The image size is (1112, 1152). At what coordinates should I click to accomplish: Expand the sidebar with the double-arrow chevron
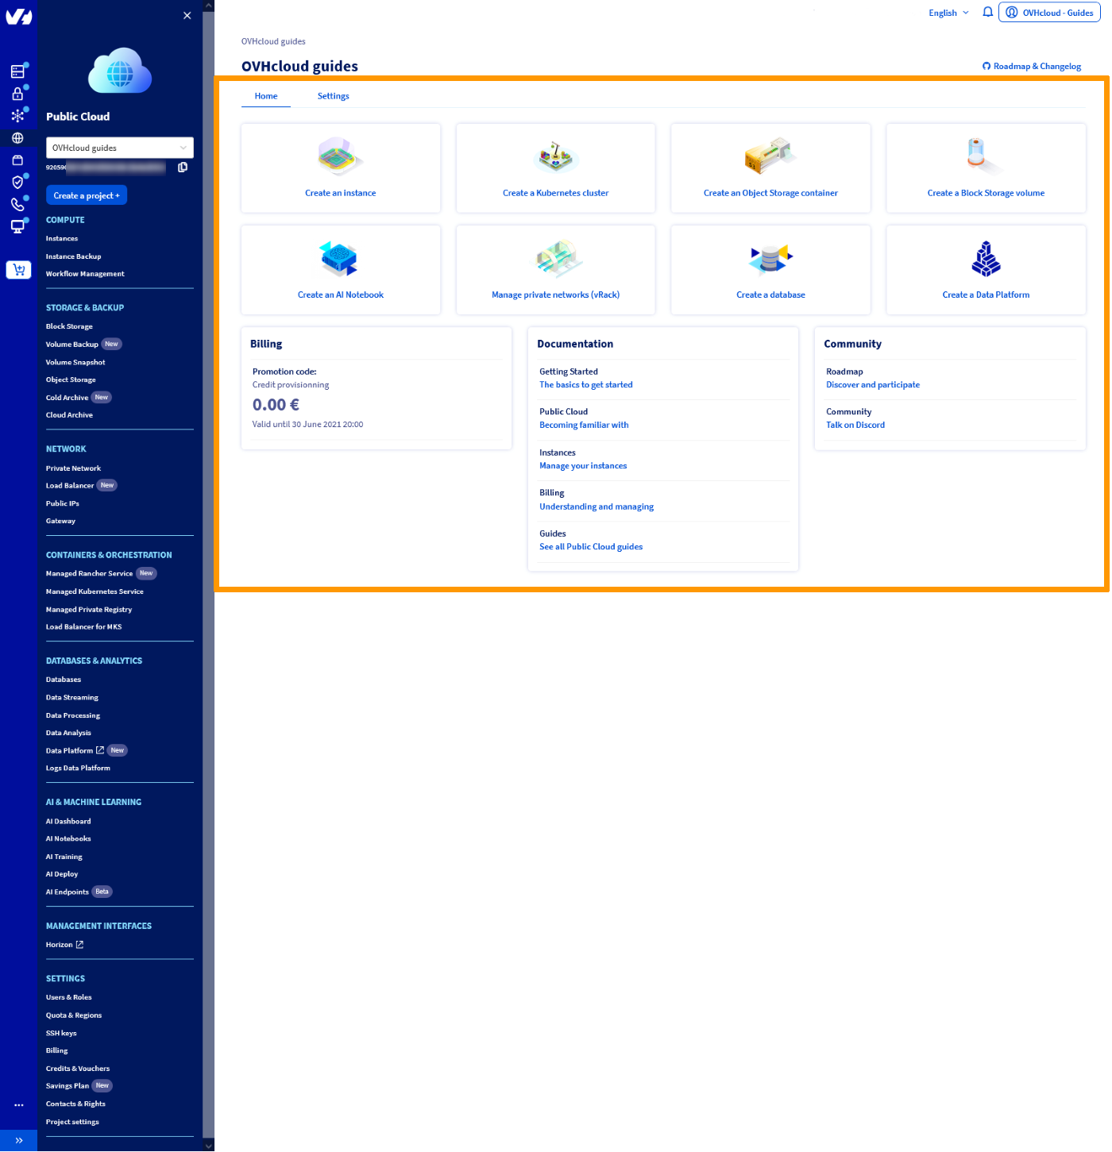19,1141
